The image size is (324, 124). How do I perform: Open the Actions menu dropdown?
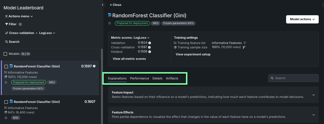[x=19, y=16]
